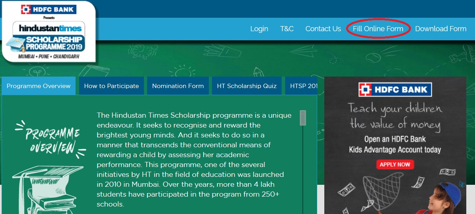Click the HDFC Bank logo in the advertisement
The width and height of the screenshot is (475, 214).
coord(395,89)
